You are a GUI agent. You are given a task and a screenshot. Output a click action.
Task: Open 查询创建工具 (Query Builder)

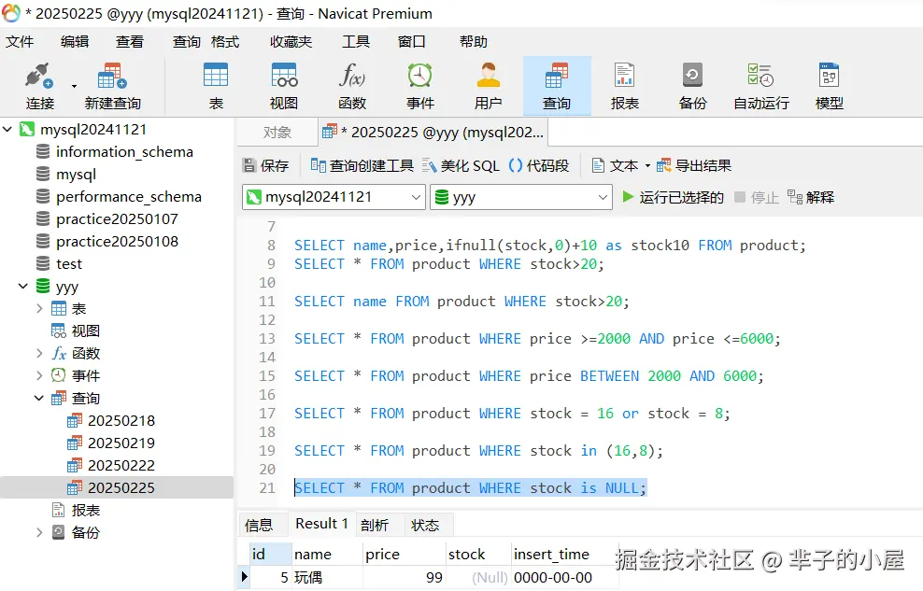point(362,166)
